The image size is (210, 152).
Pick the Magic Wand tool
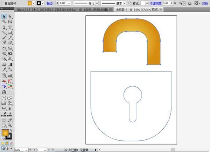click(4, 21)
